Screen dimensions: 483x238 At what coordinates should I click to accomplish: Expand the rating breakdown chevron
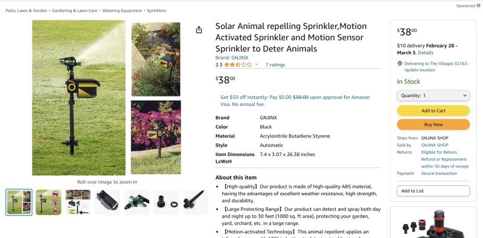coord(257,64)
